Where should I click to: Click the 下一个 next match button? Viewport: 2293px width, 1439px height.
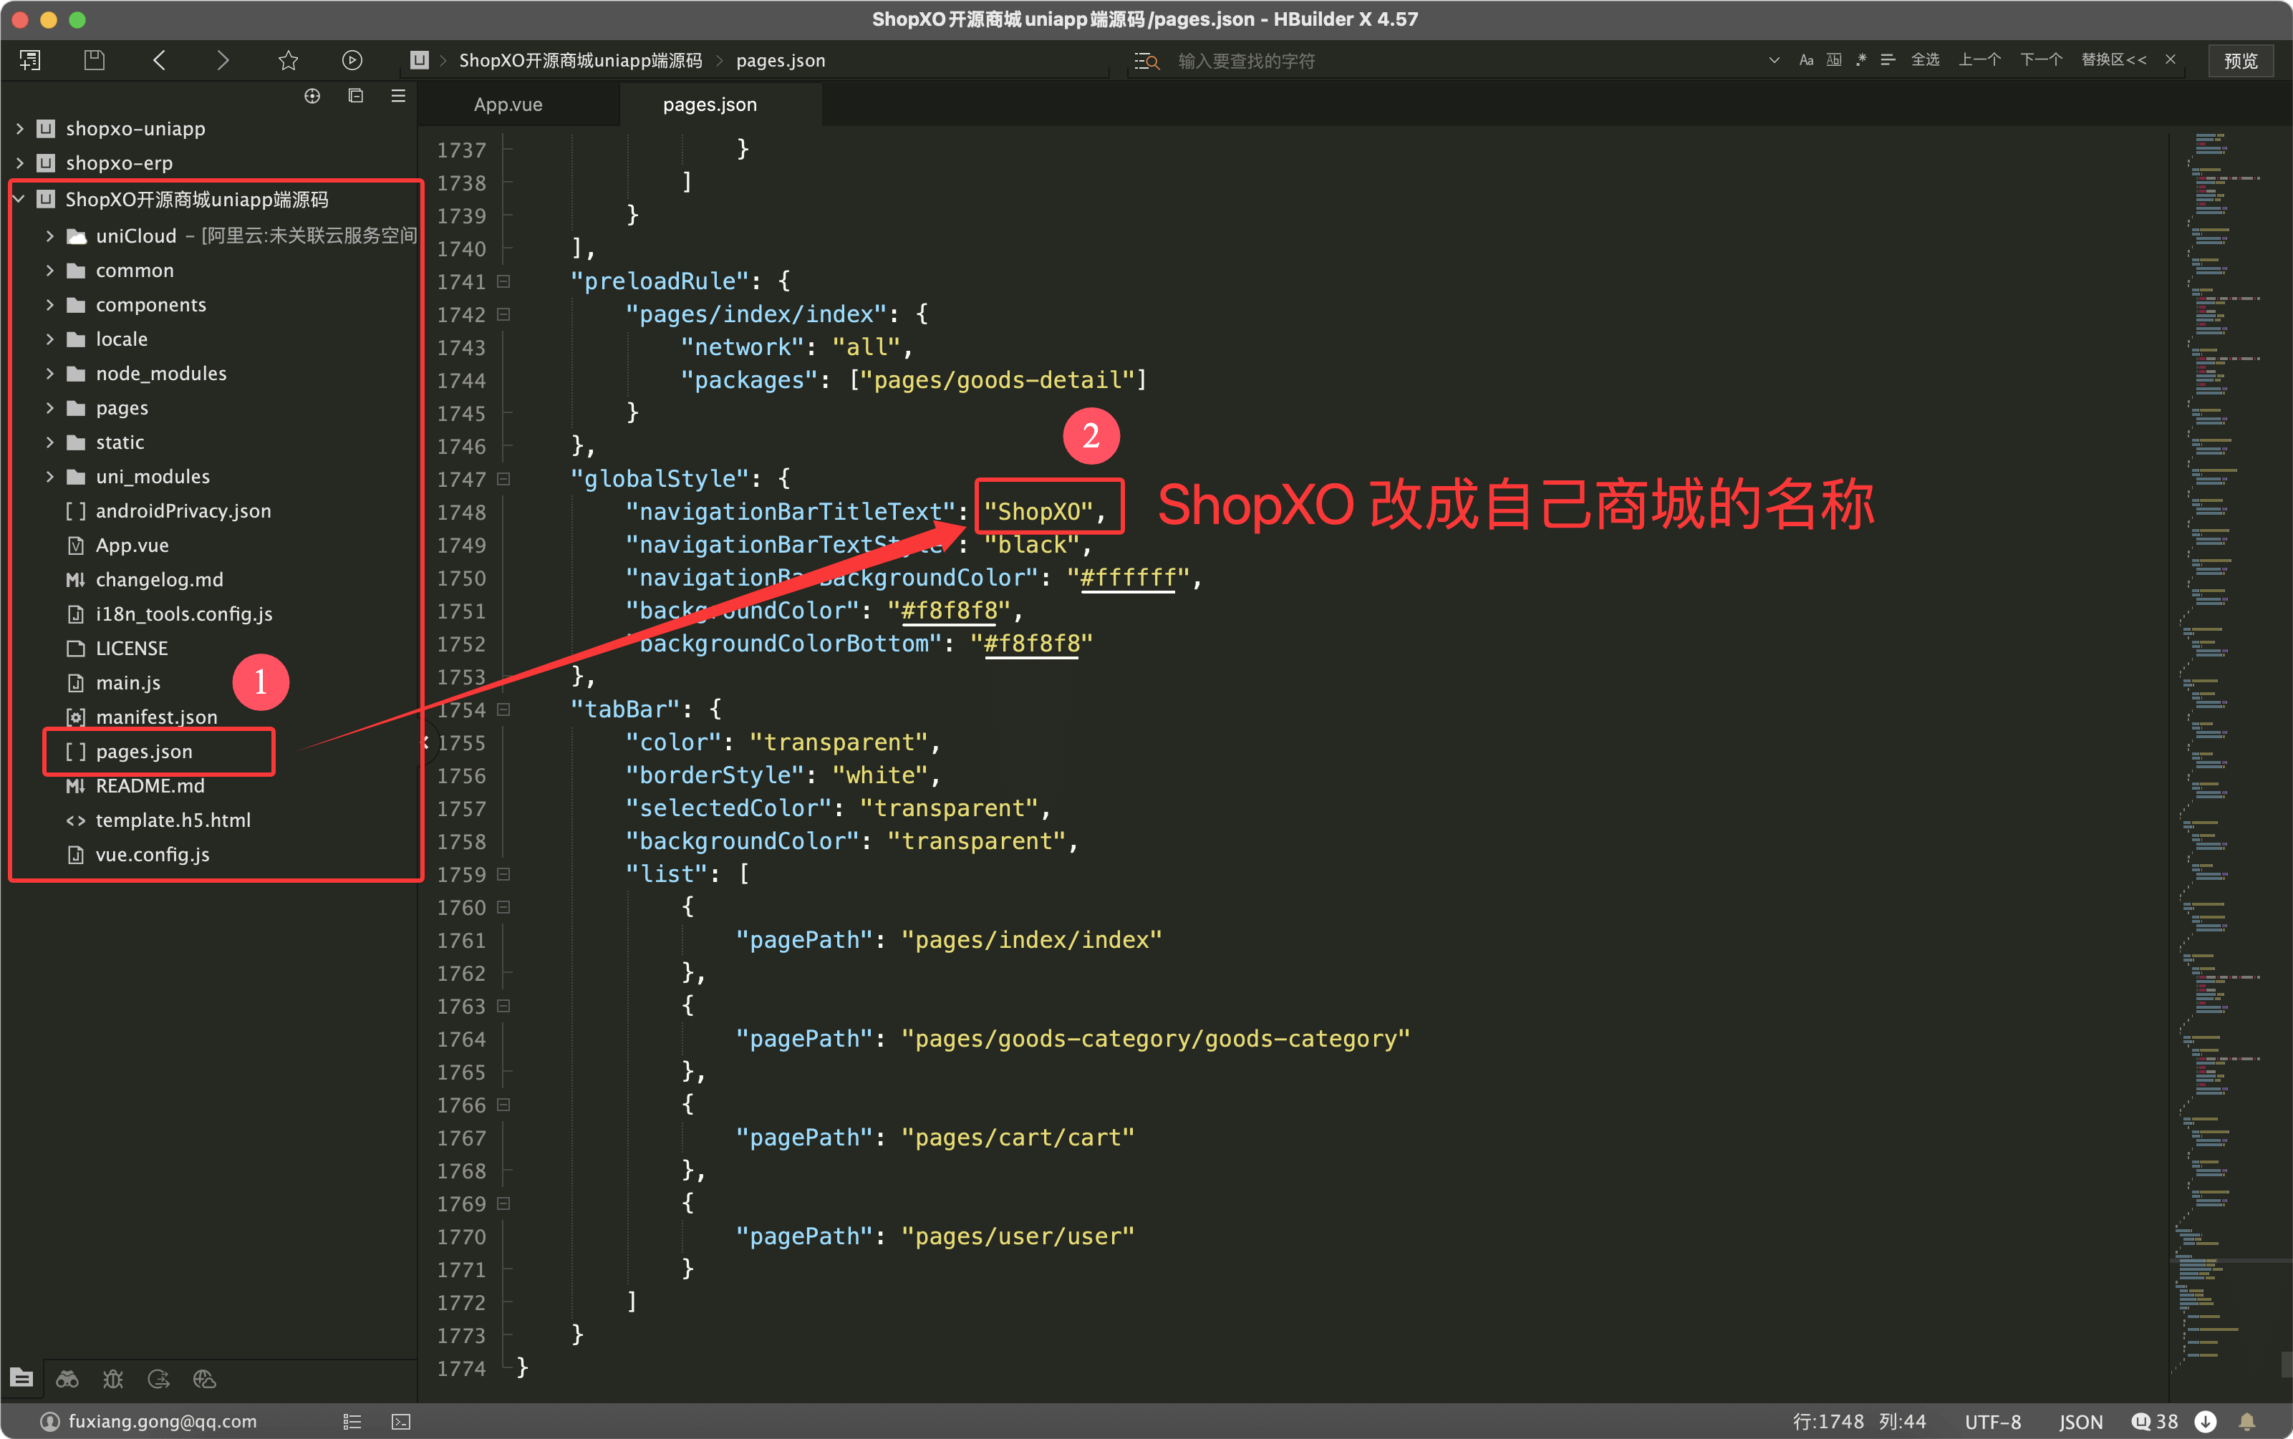[x=2042, y=60]
